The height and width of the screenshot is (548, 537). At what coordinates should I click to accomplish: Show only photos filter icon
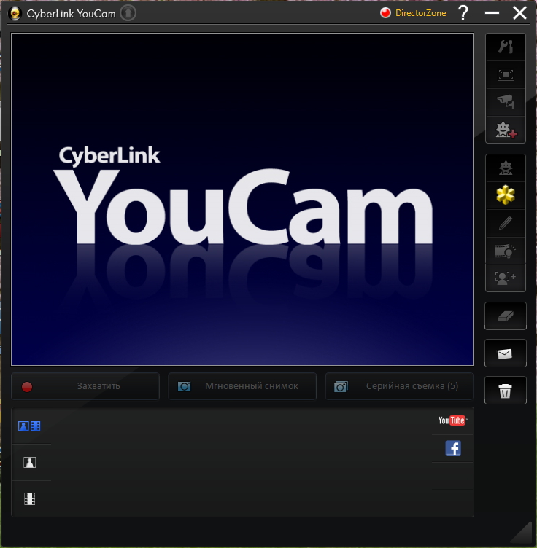click(29, 462)
